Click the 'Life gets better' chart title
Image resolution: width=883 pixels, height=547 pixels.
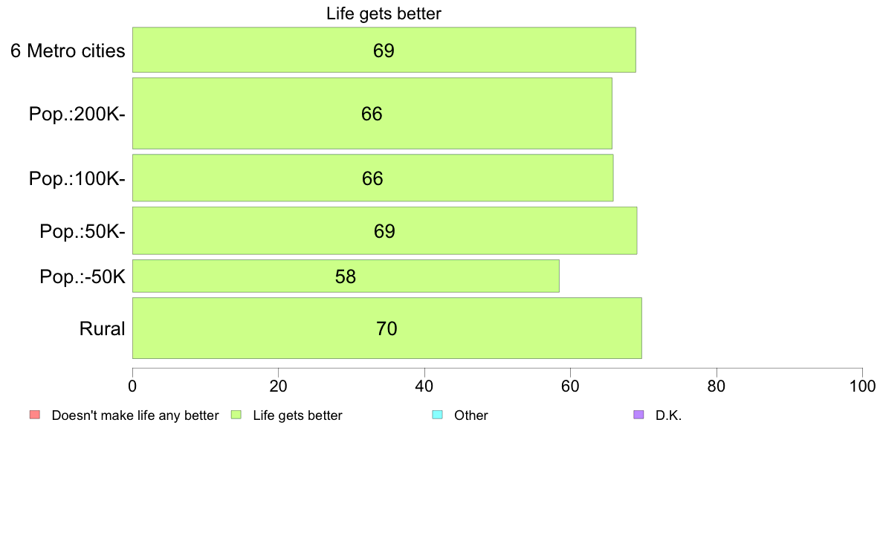[x=384, y=13]
